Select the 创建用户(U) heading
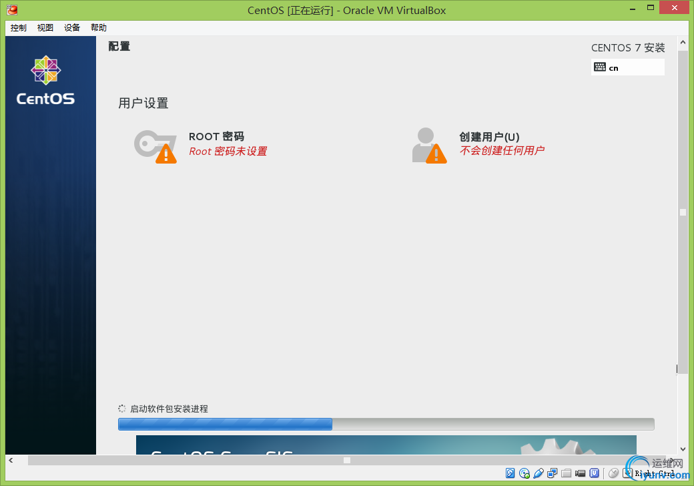Image resolution: width=694 pixels, height=486 pixels. [x=489, y=137]
